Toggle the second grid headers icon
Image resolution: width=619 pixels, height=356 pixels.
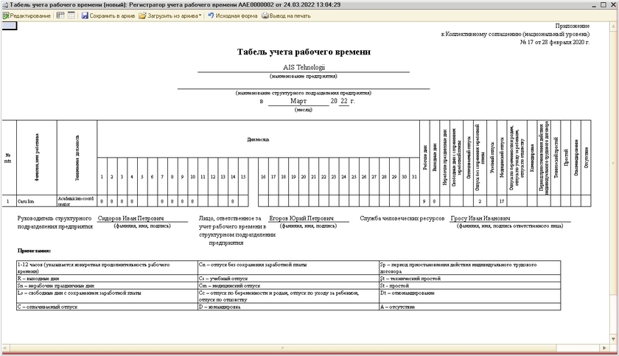71,15
